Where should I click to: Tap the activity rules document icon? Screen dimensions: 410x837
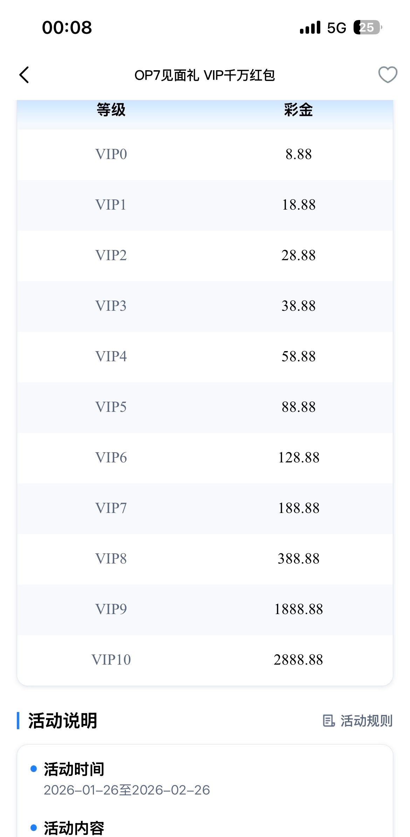pos(328,721)
